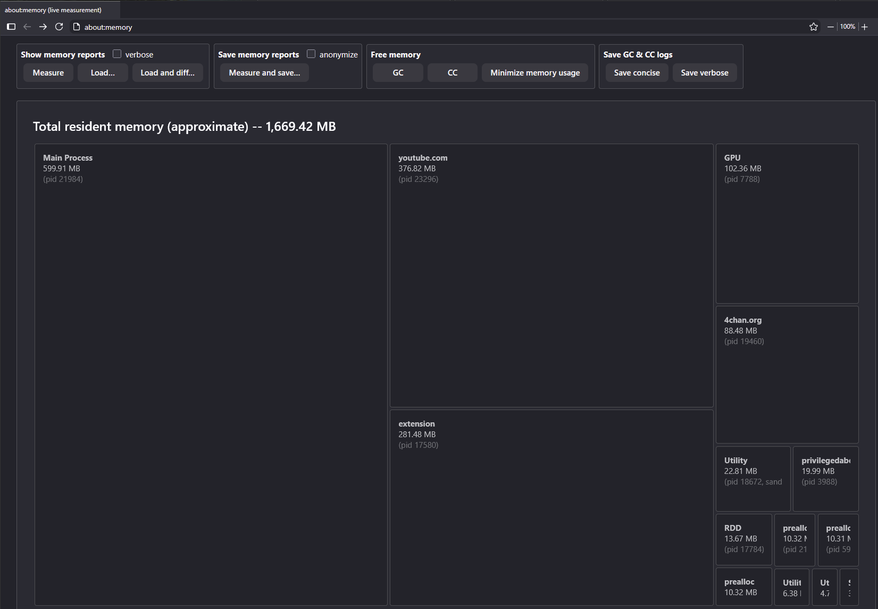Click the 88.48 MB value

pos(741,331)
